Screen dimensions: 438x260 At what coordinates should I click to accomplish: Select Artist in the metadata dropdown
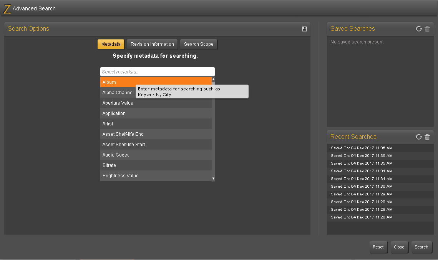pyautogui.click(x=156, y=123)
